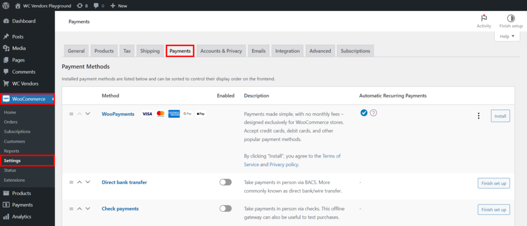Open Reports in WooCommerce submenu
The image size is (527, 226).
(11, 151)
